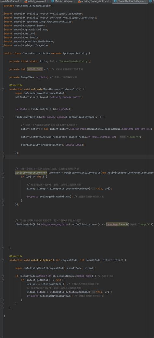
Task: Click the activity_main.xml tab file icon
Action: tap(26, 1)
